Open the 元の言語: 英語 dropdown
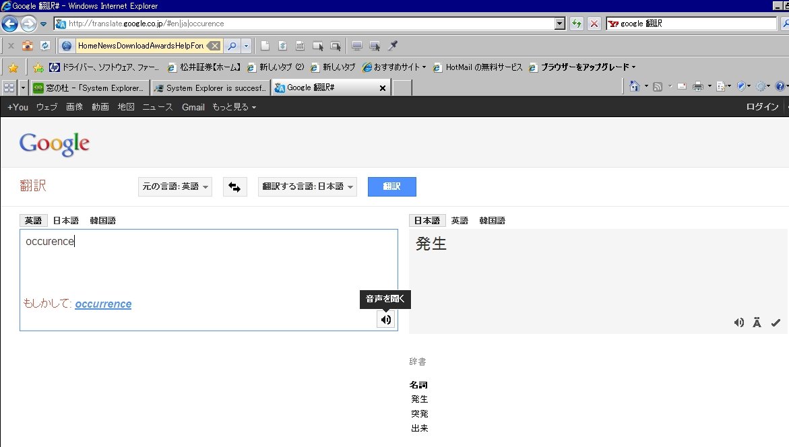 tap(175, 187)
